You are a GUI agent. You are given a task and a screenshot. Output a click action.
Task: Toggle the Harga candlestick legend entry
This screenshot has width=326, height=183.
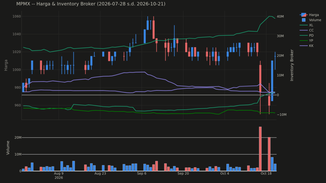pos(309,15)
